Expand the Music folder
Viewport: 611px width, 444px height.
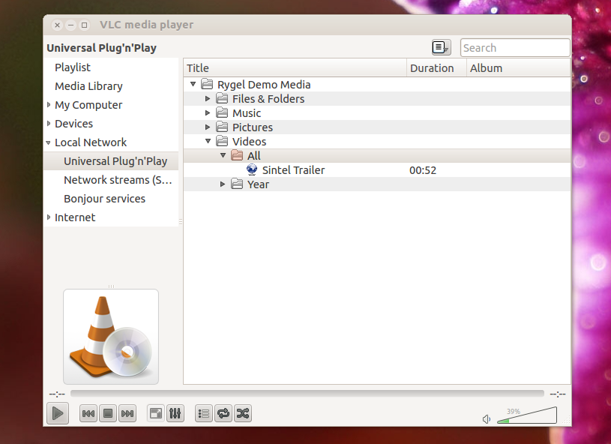208,113
